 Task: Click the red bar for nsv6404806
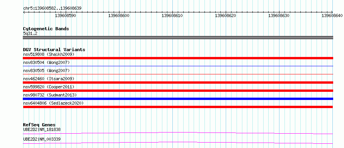pos(178,107)
